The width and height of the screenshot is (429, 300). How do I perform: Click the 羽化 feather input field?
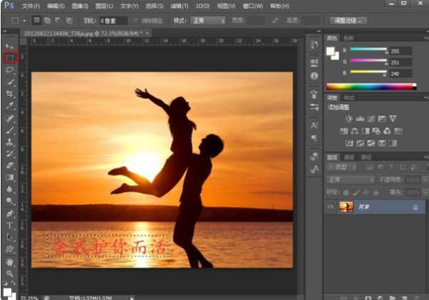coord(113,21)
